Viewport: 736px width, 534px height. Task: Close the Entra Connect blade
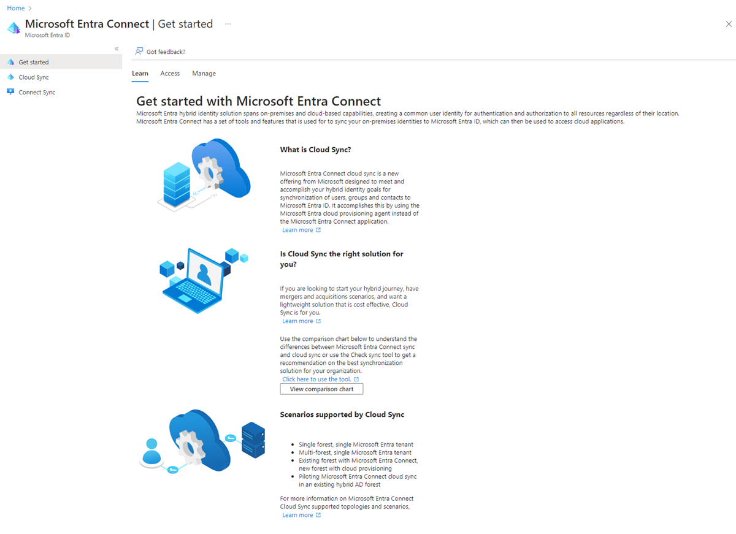pyautogui.click(x=729, y=24)
